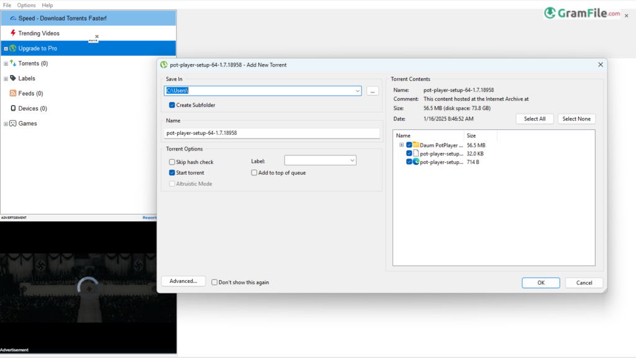Expand the Labels node
636x358 pixels.
point(6,79)
